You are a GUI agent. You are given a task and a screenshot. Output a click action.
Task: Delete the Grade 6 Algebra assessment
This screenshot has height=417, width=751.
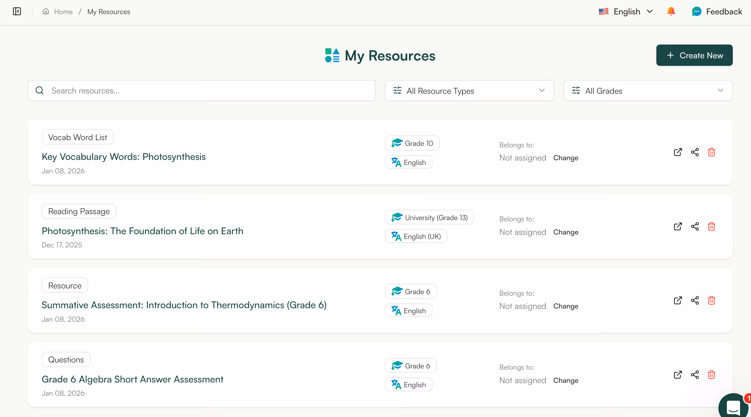[x=712, y=375]
